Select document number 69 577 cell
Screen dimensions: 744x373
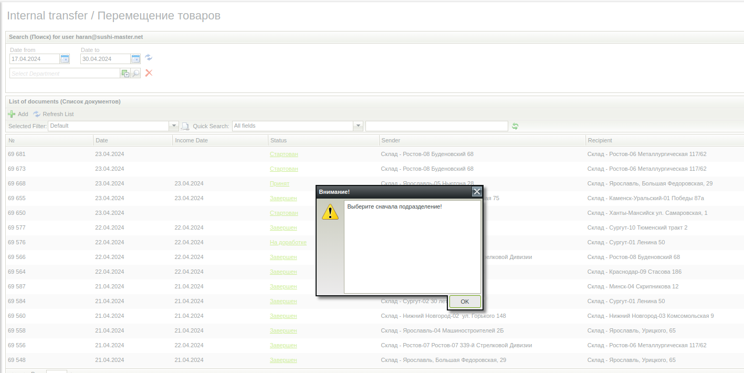pos(17,227)
